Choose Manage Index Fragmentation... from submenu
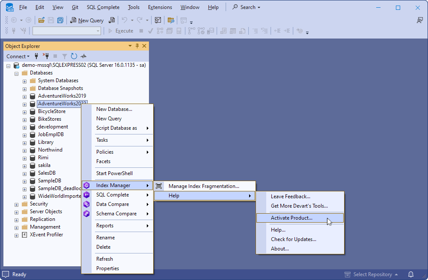Screen dimensions: 428x280 pyautogui.click(x=204, y=186)
